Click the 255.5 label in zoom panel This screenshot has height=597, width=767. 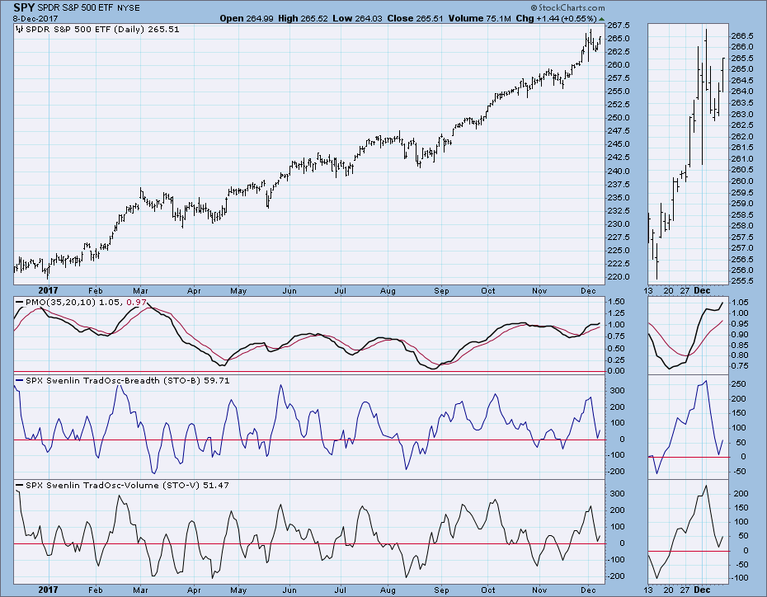(742, 281)
